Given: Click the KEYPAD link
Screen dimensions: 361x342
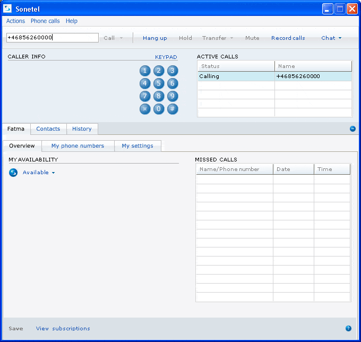Looking at the screenshot, I should click(166, 57).
